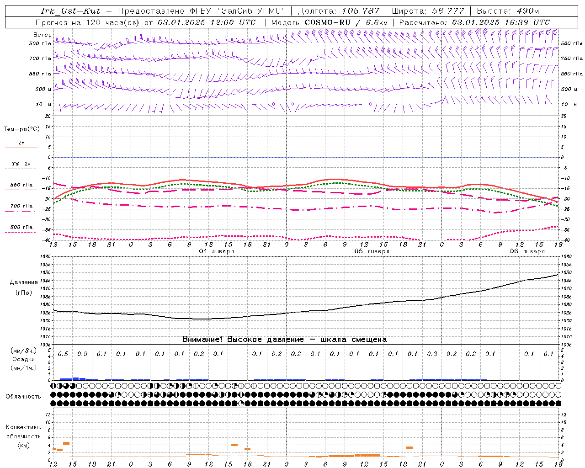Click the Высота: 490м value
This screenshot has width=585, height=468.
point(508,11)
